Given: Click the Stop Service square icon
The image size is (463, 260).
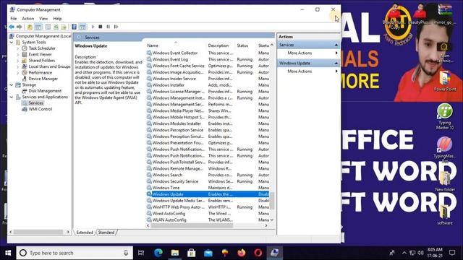Looking at the screenshot, I should [x=101, y=27].
